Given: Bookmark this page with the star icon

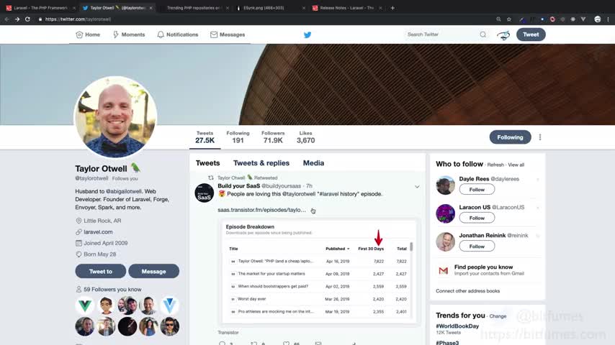Looking at the screenshot, I should tap(509, 19).
